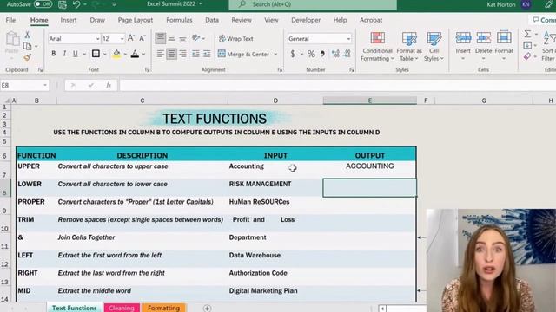556x312 pixels.
Task: Toggle Middle Align vertical alignment
Action: pyautogui.click(x=172, y=38)
